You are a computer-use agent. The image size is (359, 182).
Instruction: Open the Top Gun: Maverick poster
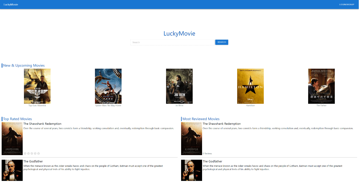pos(37,86)
